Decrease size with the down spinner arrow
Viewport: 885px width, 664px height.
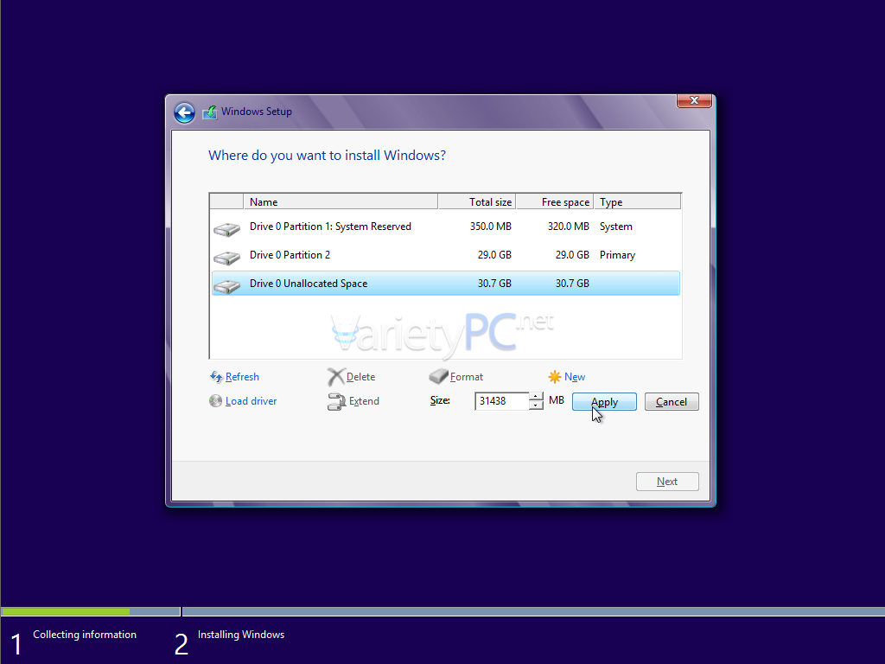pyautogui.click(x=536, y=405)
